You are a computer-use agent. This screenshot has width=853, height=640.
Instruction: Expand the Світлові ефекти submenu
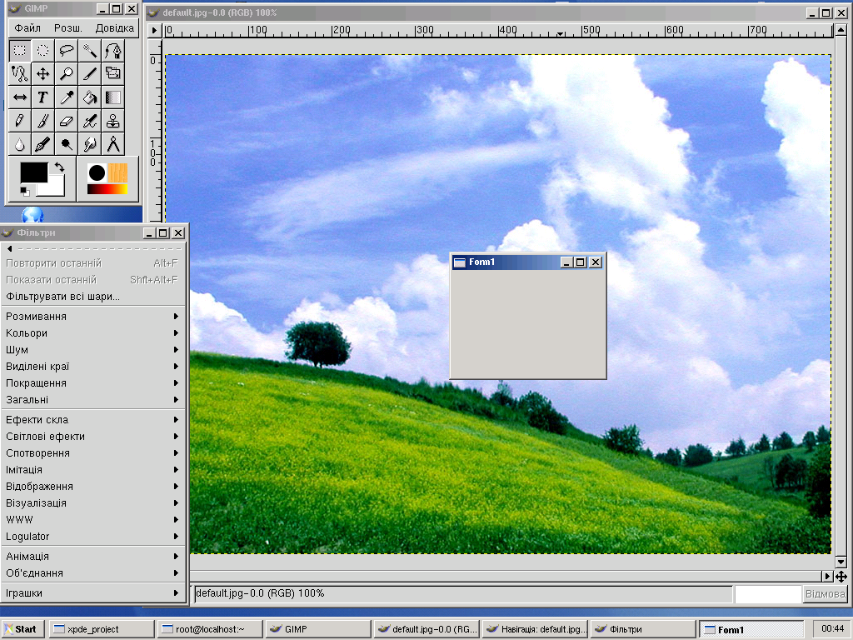[x=92, y=437]
